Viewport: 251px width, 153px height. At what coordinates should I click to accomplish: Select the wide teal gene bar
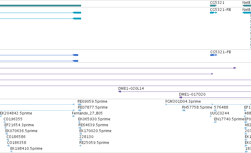40,6
